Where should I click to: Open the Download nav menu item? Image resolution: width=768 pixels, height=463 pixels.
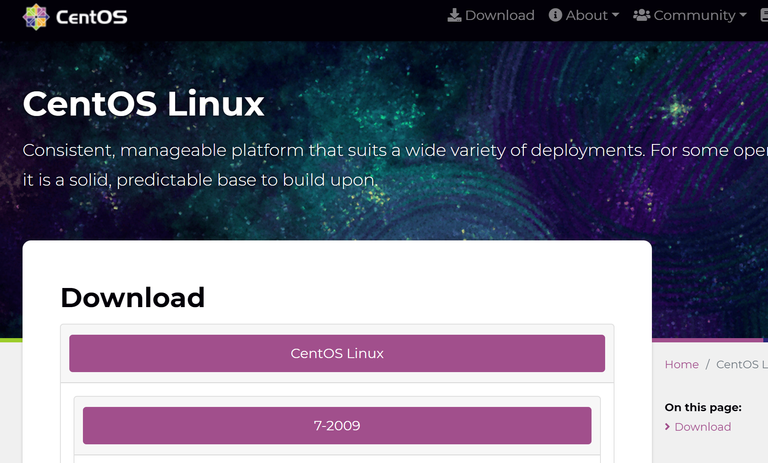tap(491, 15)
